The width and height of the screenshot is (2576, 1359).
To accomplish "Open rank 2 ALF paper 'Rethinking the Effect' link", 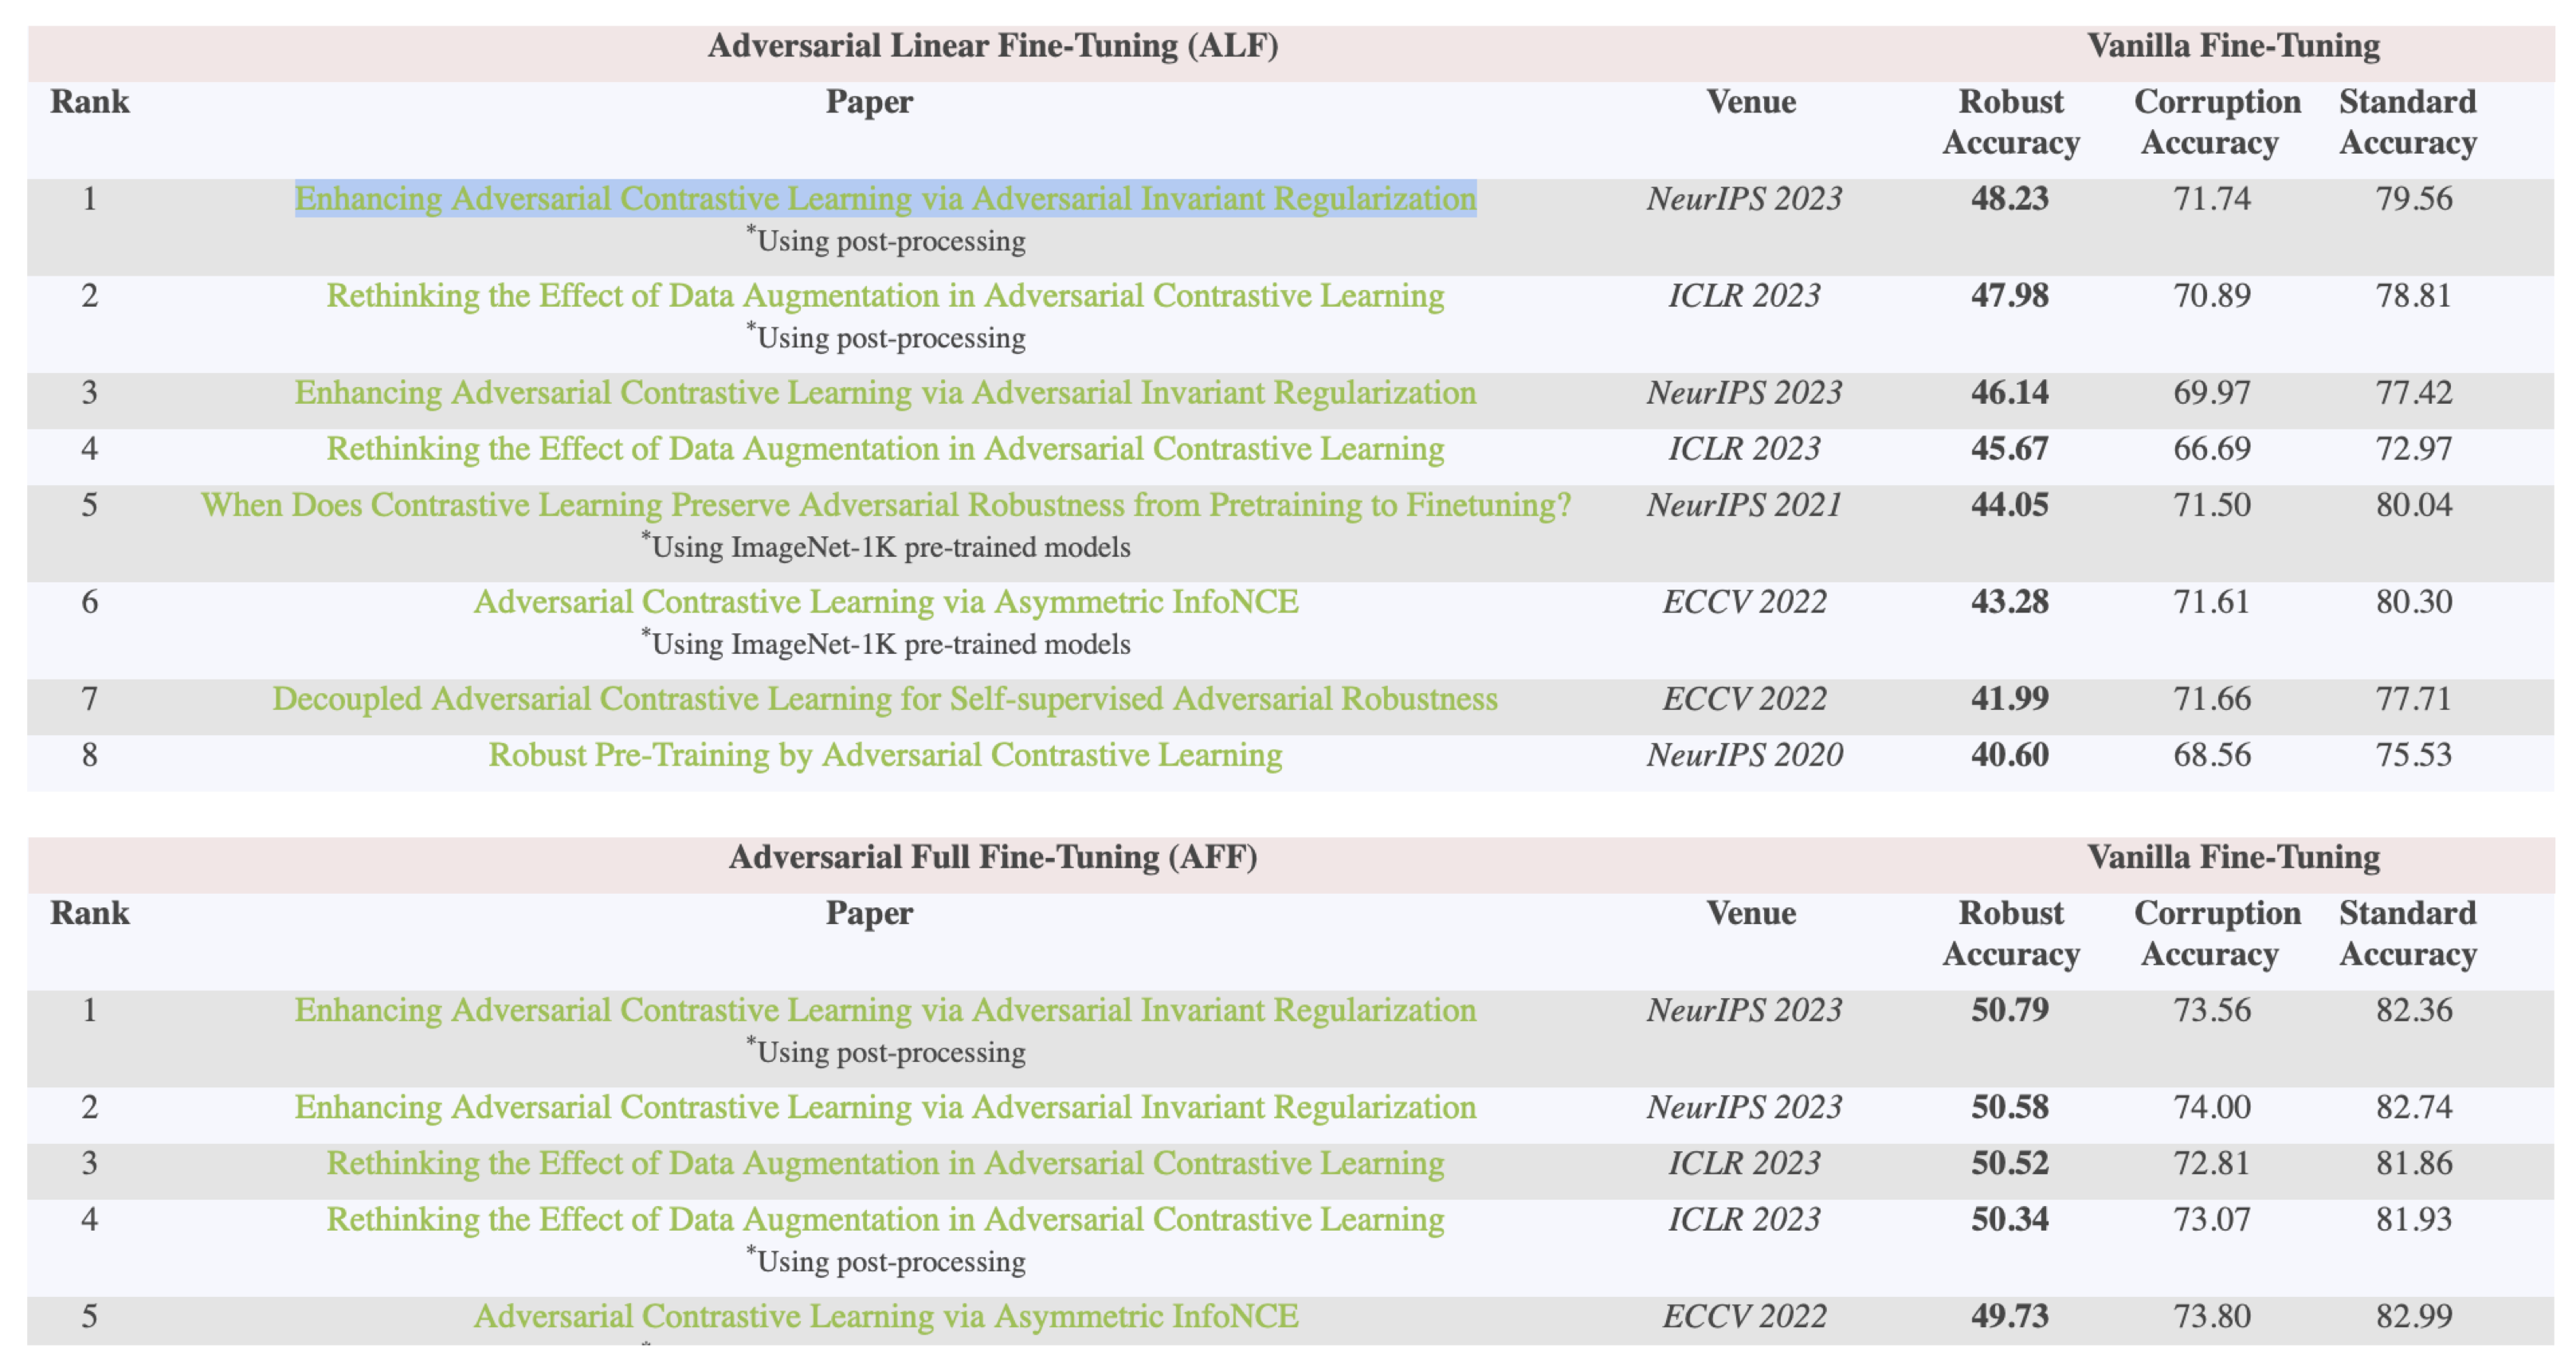I will coord(885,296).
